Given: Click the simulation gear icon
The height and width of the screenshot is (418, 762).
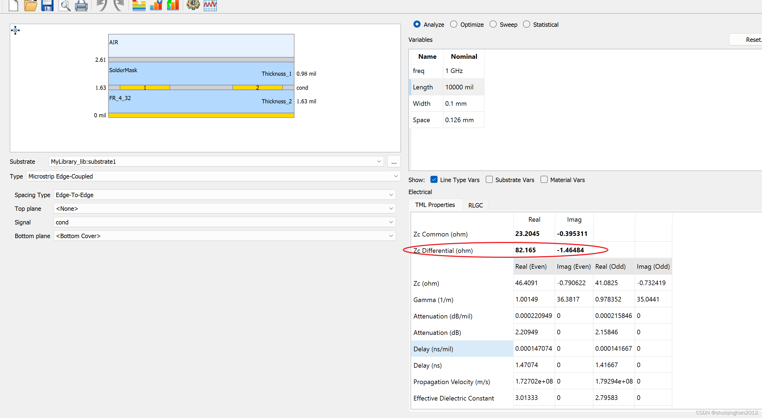Looking at the screenshot, I should pyautogui.click(x=193, y=5).
